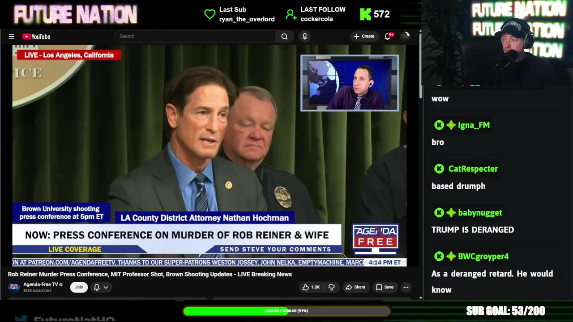The height and width of the screenshot is (322, 573).
Task: Share the video
Action: click(x=355, y=287)
